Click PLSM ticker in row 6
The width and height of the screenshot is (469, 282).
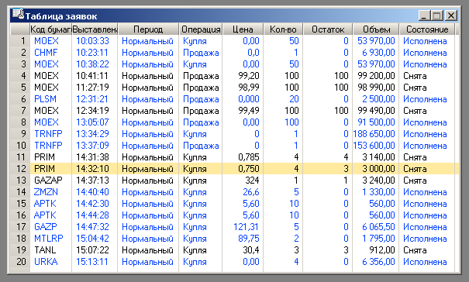coord(45,99)
